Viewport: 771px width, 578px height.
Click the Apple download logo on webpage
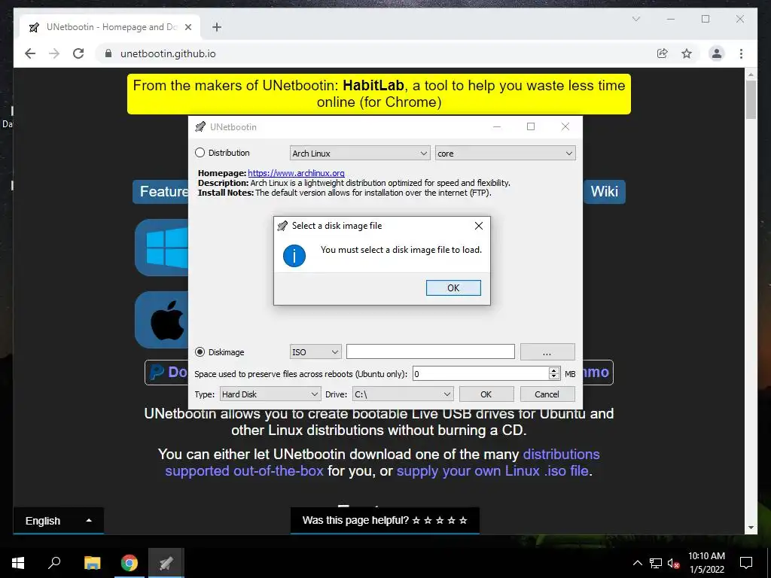[163, 320]
